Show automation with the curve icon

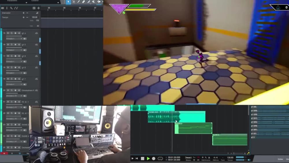pyautogui.click(x=16, y=8)
